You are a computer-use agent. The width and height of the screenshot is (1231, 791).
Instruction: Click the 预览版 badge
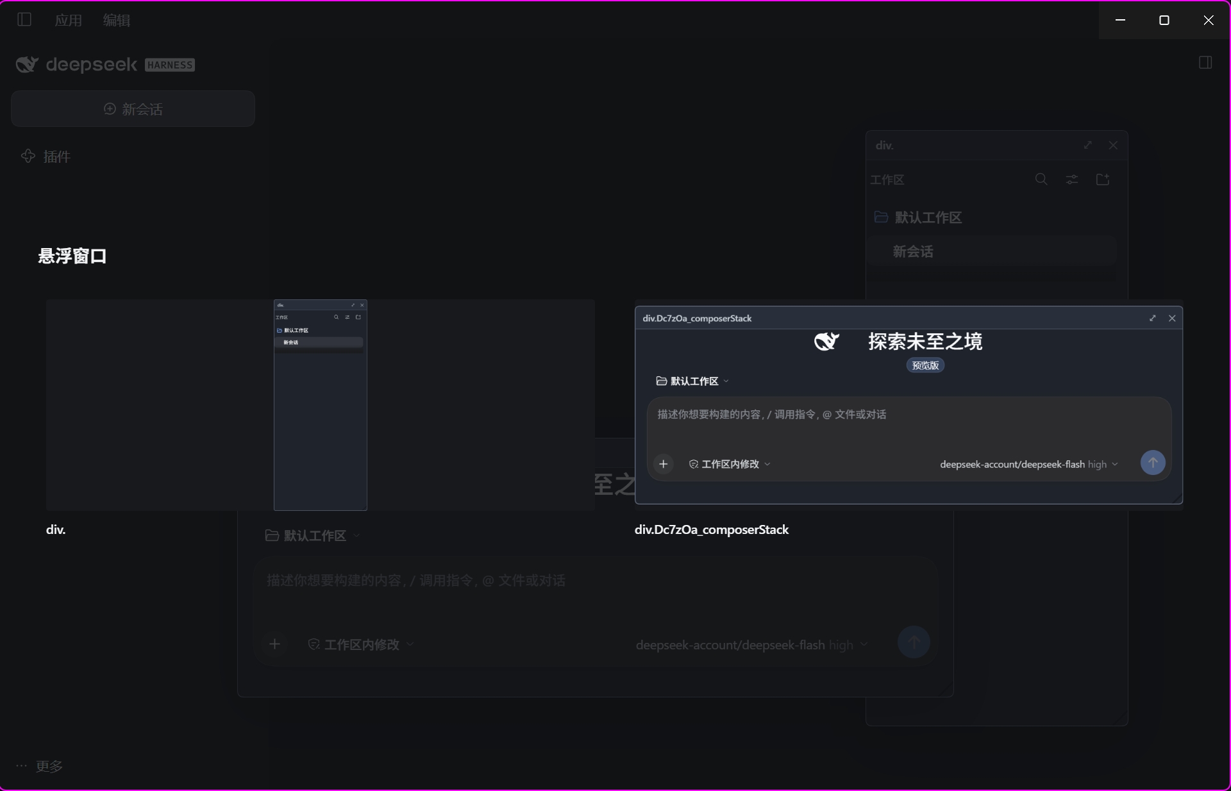(925, 365)
